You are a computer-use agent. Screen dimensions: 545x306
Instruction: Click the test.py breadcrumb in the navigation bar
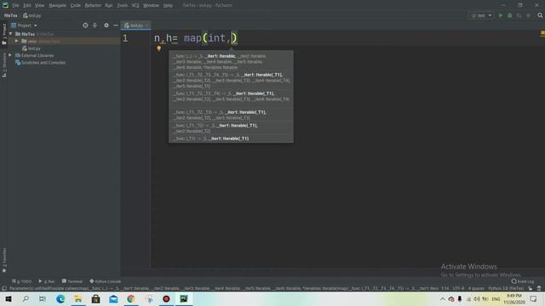[x=32, y=15]
